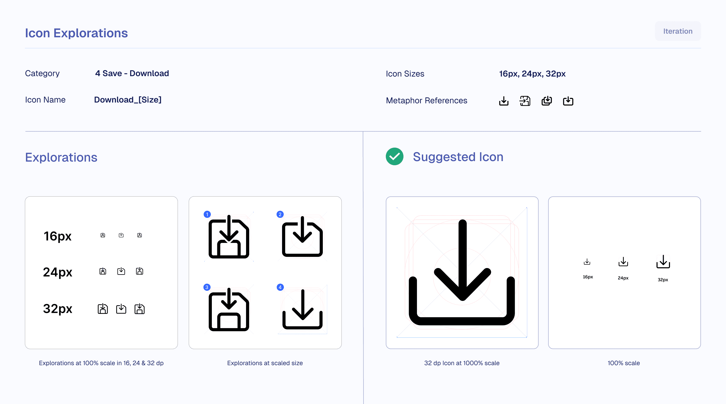This screenshot has width=726, height=404.
Task: Click the first download tray metaphor reference icon
Action: [x=504, y=101]
